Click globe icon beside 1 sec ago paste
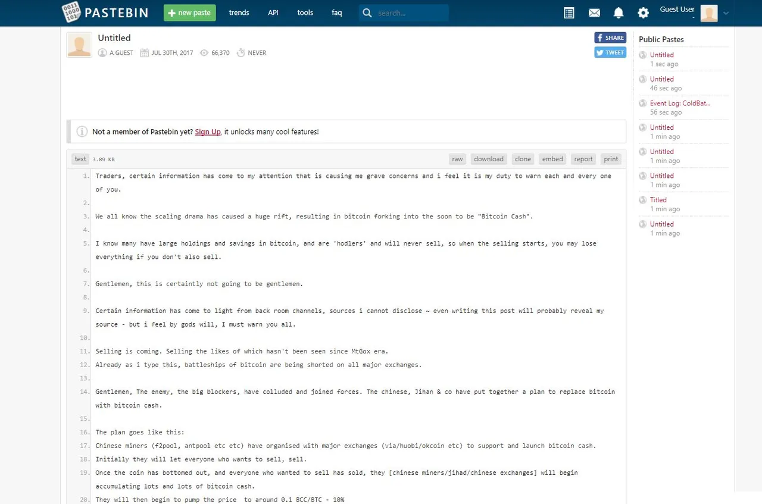This screenshot has height=504, width=762. tap(643, 55)
